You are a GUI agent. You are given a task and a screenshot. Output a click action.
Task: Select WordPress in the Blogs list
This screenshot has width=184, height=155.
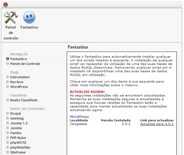[x=19, y=87]
